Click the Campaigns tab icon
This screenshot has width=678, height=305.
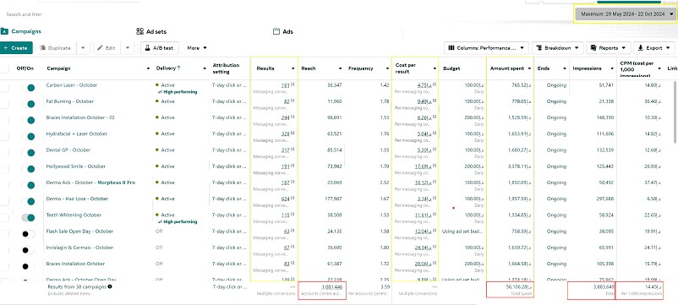pyautogui.click(x=4, y=31)
